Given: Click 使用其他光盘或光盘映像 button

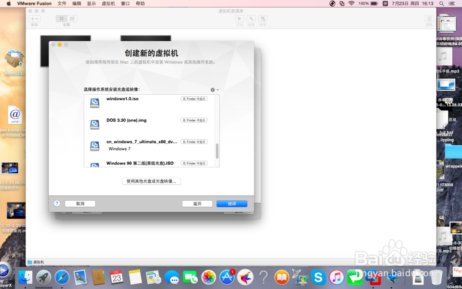Looking at the screenshot, I should click(x=152, y=181).
